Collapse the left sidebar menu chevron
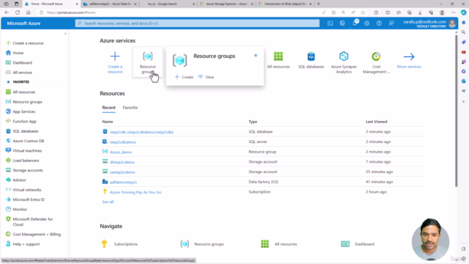469x264 pixels. coord(65,34)
